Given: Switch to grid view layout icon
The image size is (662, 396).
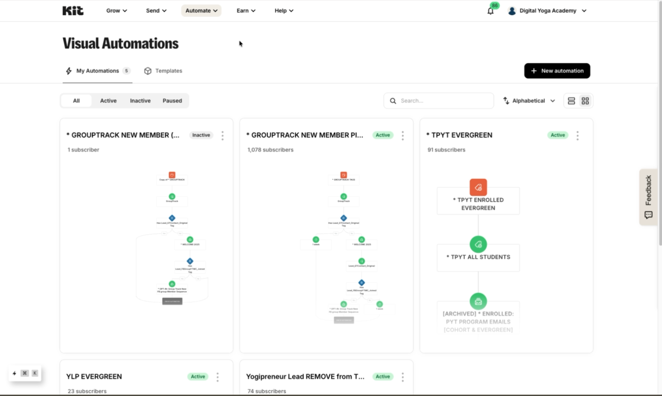Looking at the screenshot, I should tap(585, 101).
